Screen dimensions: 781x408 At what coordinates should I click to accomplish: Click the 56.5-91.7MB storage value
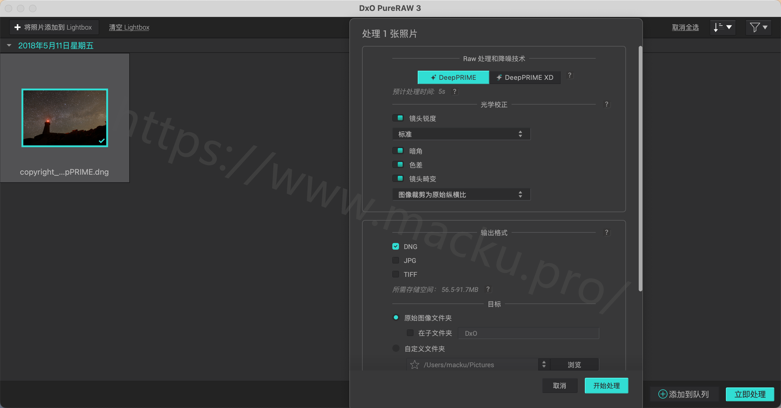[460, 289]
